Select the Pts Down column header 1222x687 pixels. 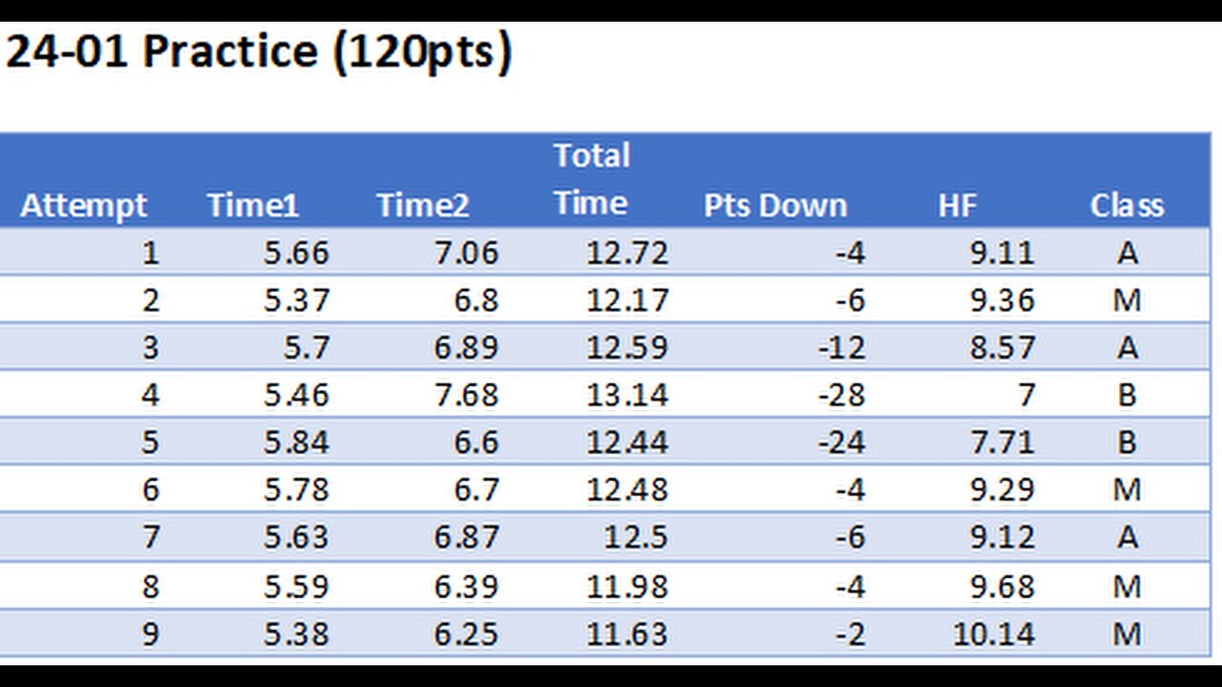[x=775, y=205]
